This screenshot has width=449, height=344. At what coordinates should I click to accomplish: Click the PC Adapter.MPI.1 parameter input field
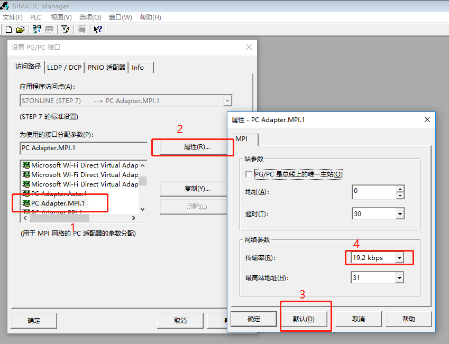[x=84, y=148]
